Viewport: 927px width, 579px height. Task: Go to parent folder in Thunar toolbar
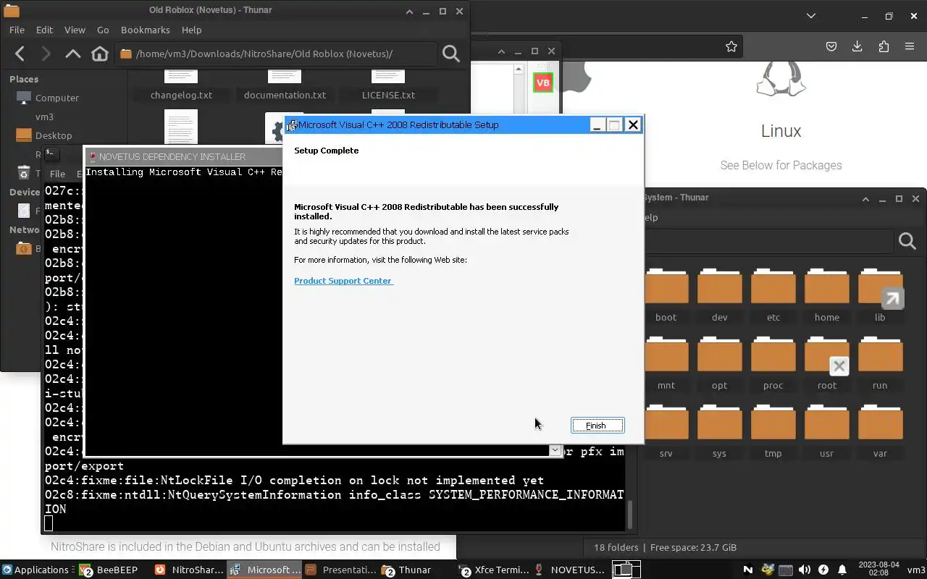click(72, 54)
